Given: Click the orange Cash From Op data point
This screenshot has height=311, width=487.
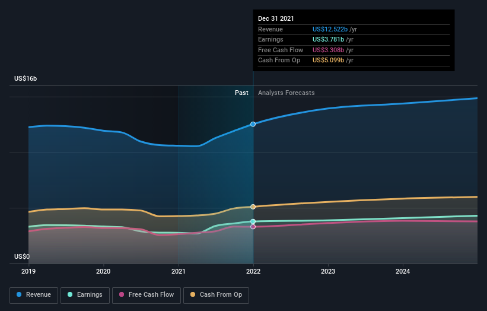Looking at the screenshot, I should coord(253,207).
